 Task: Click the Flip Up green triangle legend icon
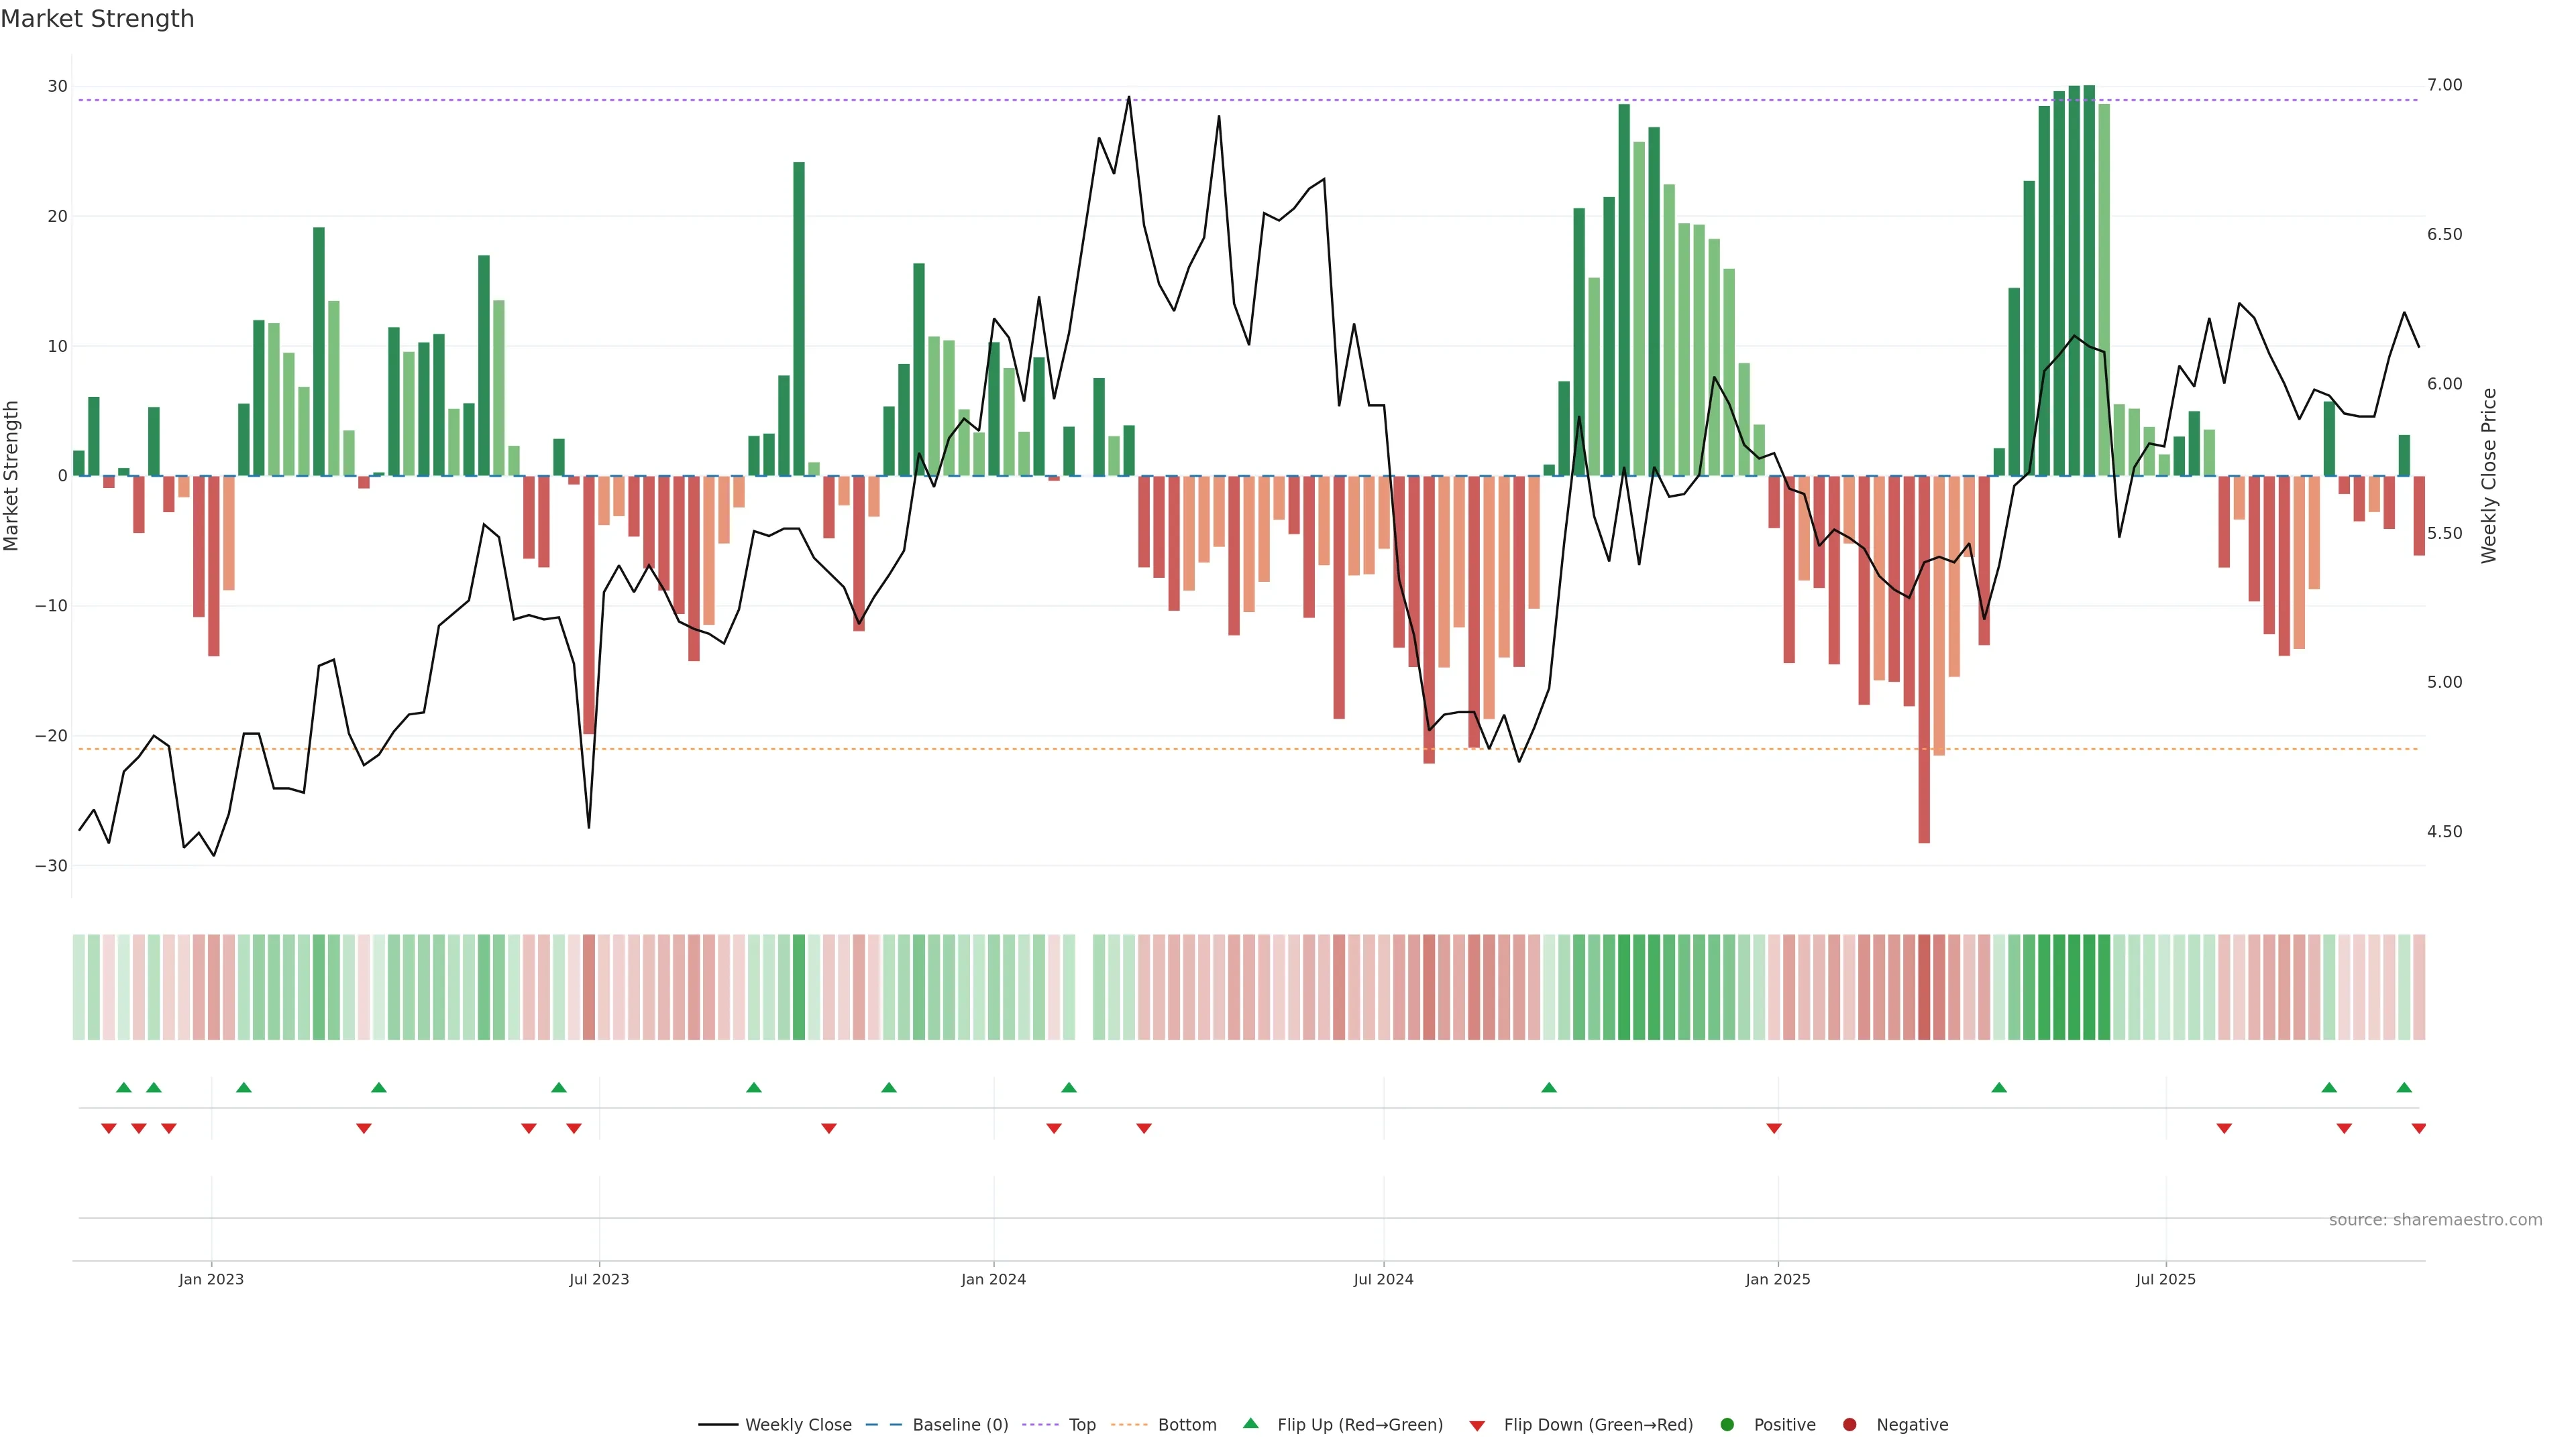(x=1250, y=1424)
